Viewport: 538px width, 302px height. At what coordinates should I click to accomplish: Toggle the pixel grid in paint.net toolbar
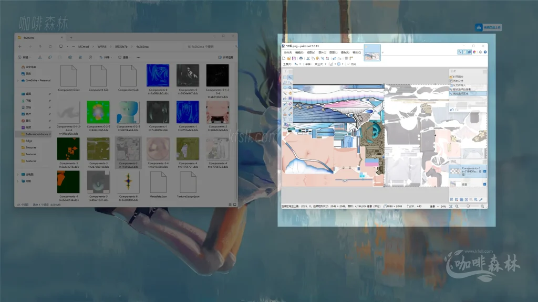pos(347,59)
